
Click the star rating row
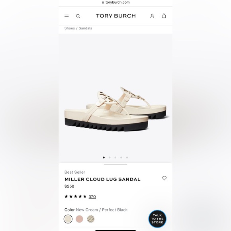click(x=75, y=196)
